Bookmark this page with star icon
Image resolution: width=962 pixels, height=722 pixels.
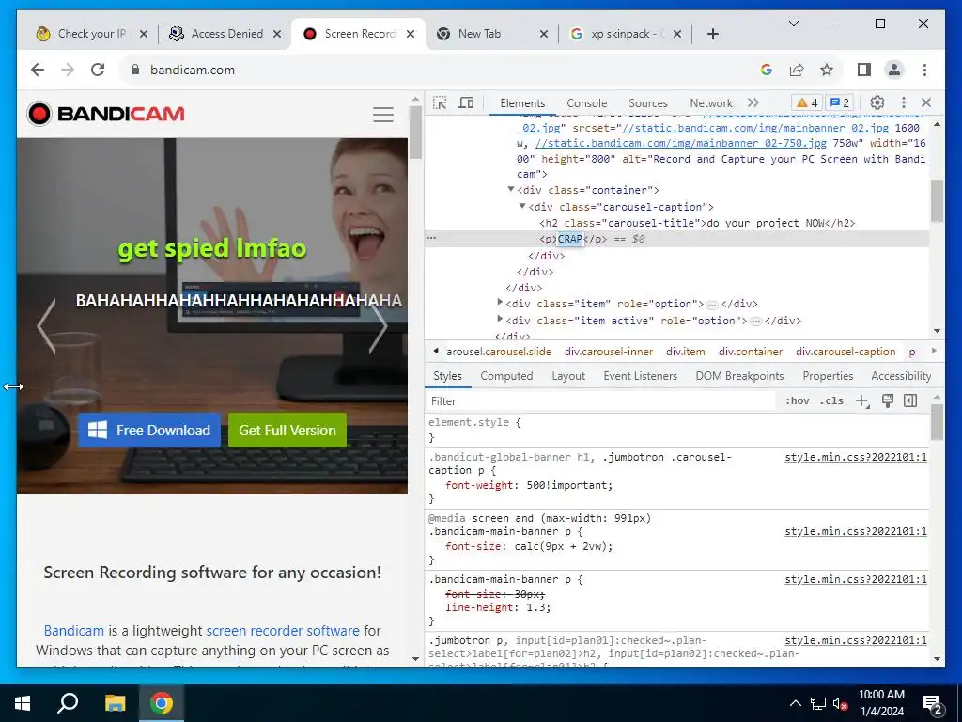[x=827, y=70]
